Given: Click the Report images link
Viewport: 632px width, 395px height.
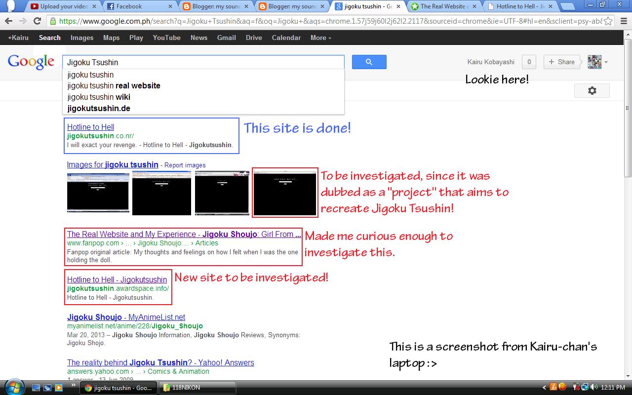Looking at the screenshot, I should 185,165.
